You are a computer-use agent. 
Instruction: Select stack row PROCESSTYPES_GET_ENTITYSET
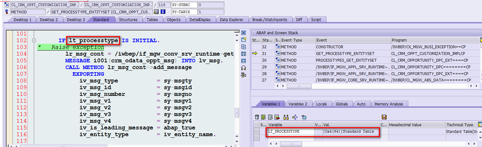[x=366, y=60]
